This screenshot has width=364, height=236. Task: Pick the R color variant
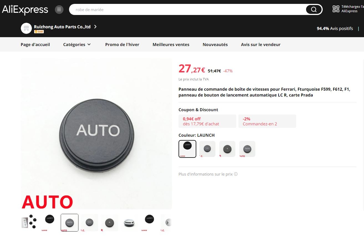(227, 149)
